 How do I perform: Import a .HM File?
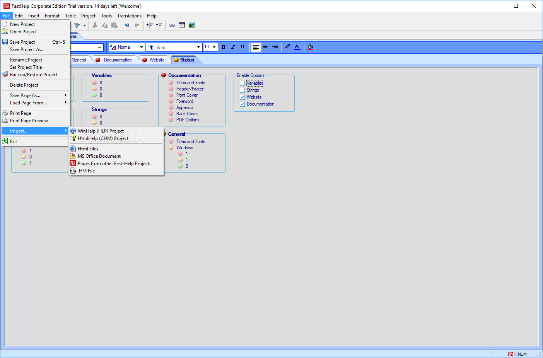[116, 171]
